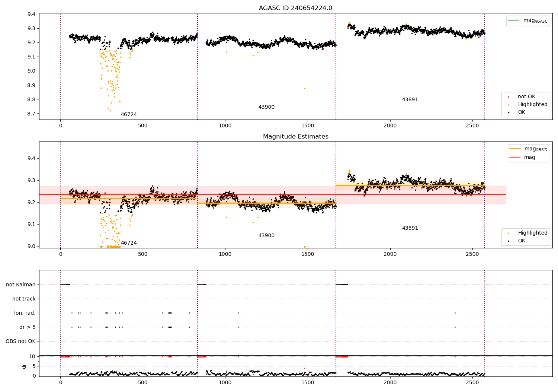Click the 2000 x-tick under the bottom flags plot
This screenshot has height=391, width=558.
pos(390,382)
